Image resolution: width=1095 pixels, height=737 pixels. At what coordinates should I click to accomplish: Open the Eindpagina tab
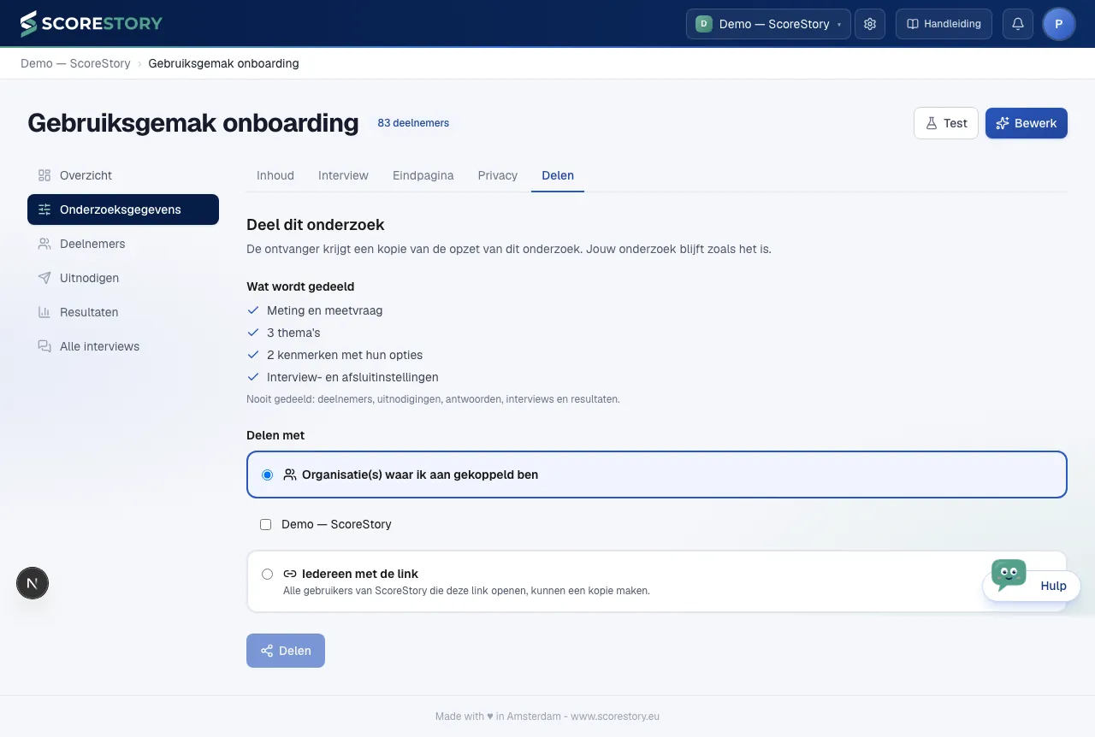423,175
